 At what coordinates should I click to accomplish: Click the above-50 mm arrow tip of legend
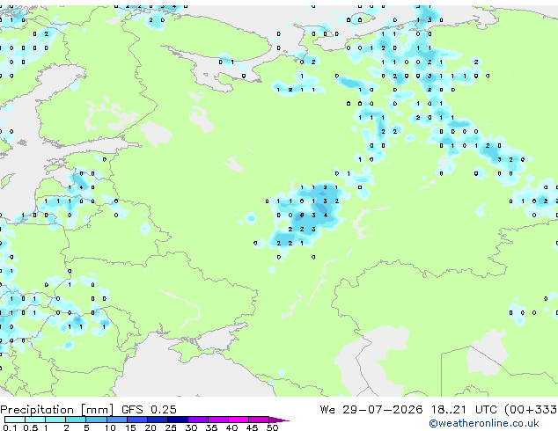pos(279,420)
